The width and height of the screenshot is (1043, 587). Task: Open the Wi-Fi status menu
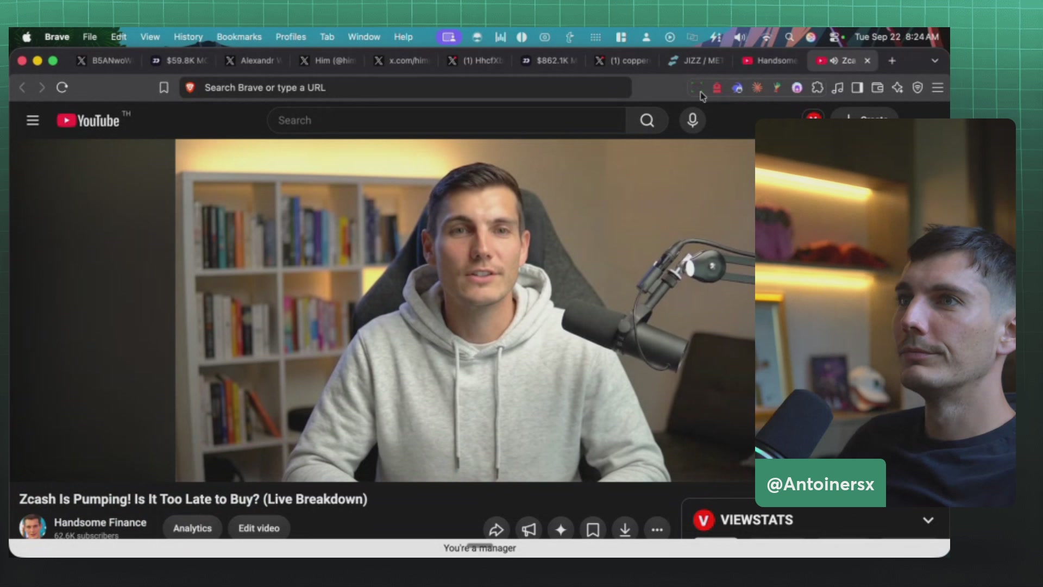pos(766,37)
